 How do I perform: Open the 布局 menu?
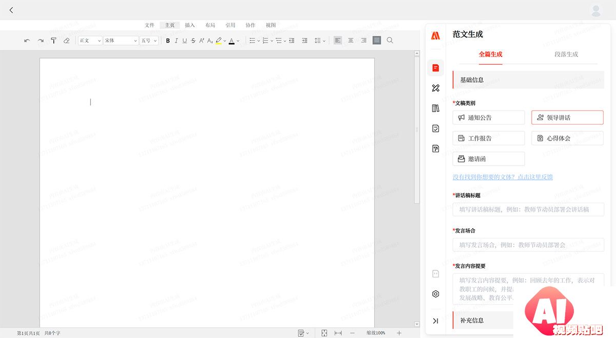pos(210,25)
